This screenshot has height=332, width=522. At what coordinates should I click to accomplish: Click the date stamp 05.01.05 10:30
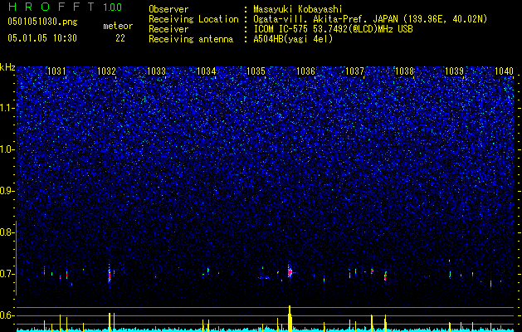(x=42, y=38)
